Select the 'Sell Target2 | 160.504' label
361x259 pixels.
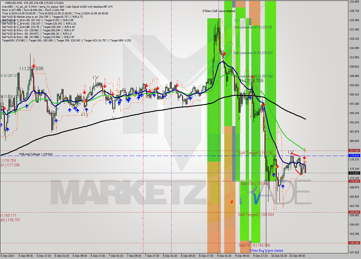256,215
